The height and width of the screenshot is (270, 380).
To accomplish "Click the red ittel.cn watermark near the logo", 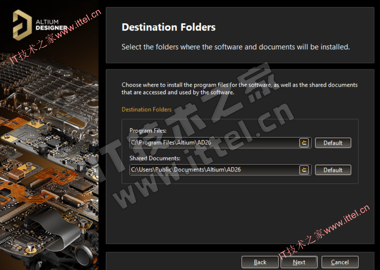I will tap(55, 36).
